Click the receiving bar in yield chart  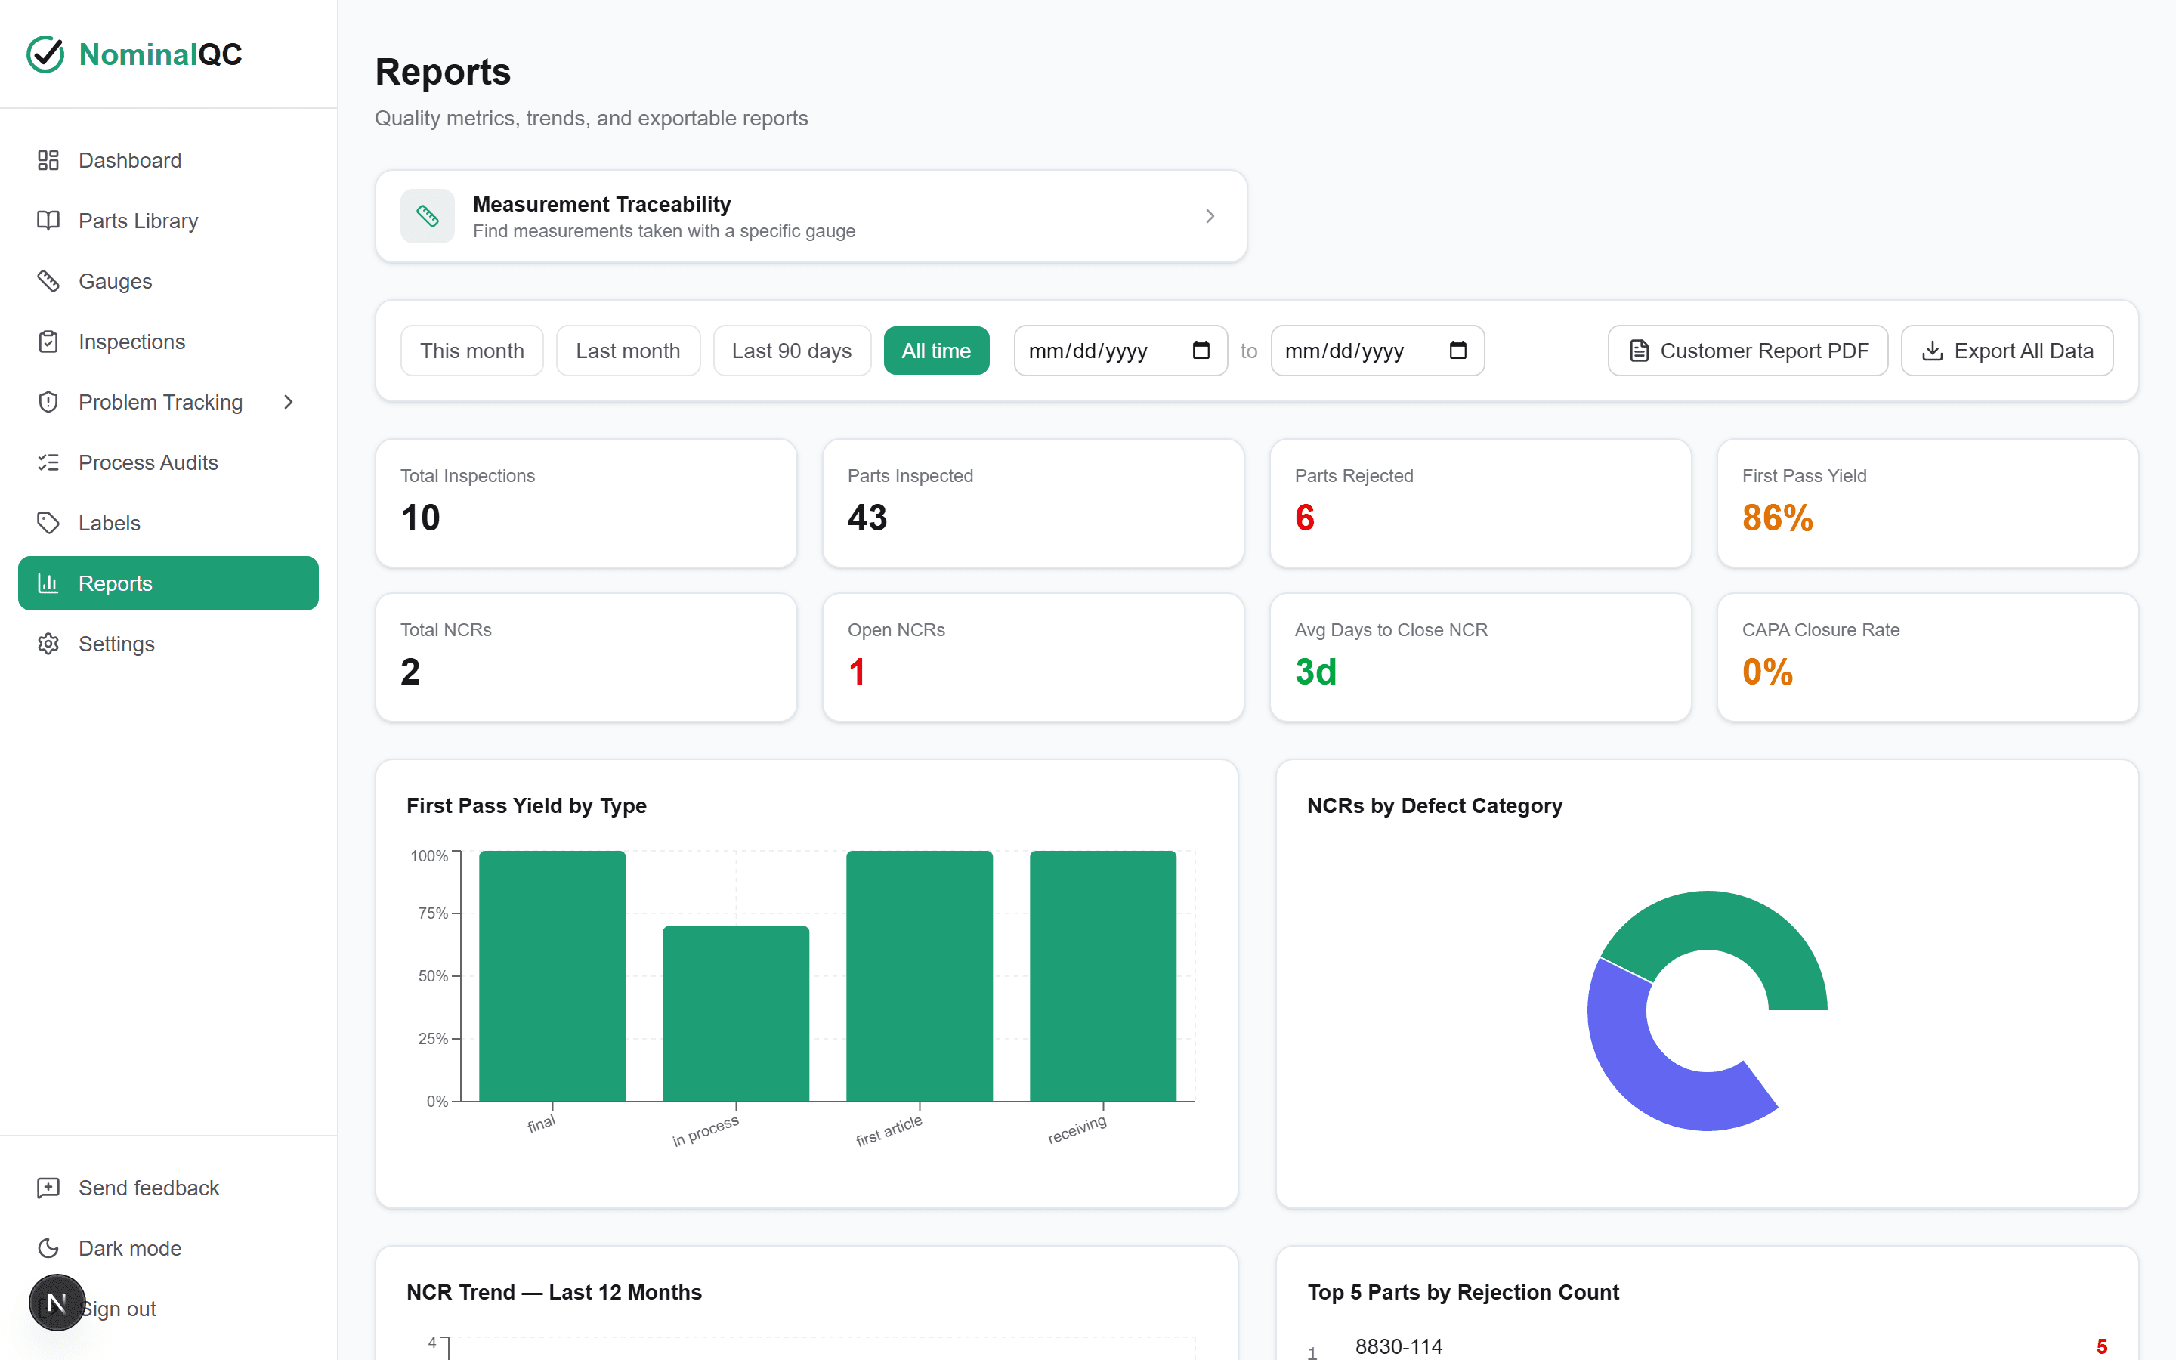[1102, 976]
